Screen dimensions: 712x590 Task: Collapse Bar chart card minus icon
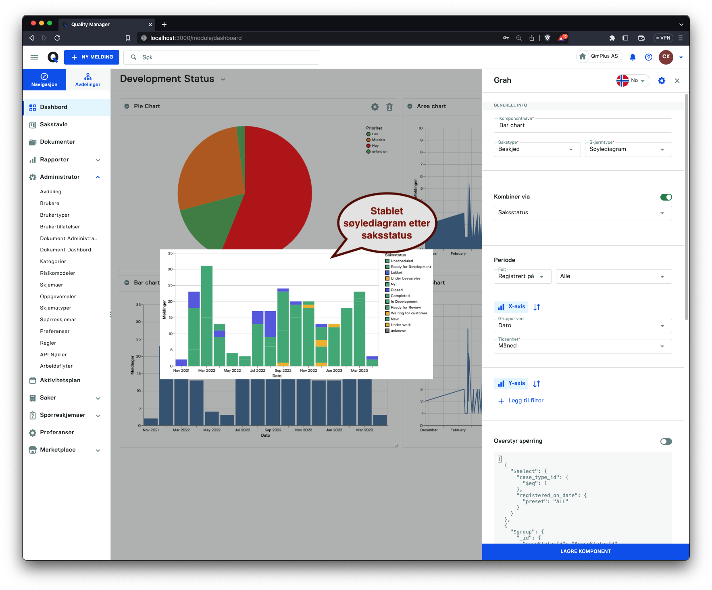pos(127,282)
